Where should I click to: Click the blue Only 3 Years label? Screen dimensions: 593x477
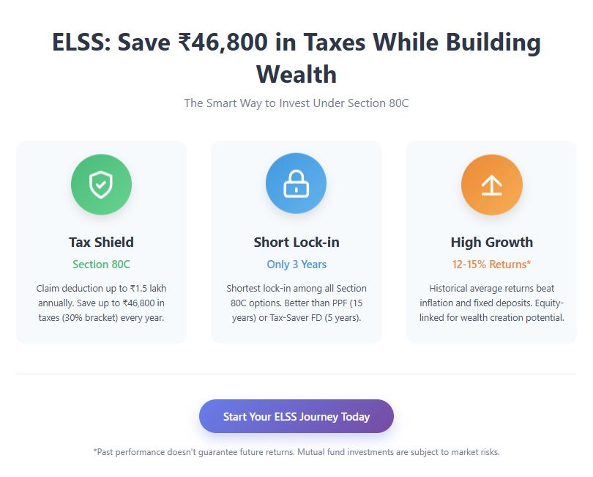click(296, 265)
